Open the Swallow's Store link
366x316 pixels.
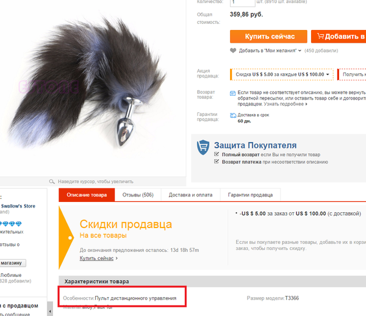(x=18, y=206)
